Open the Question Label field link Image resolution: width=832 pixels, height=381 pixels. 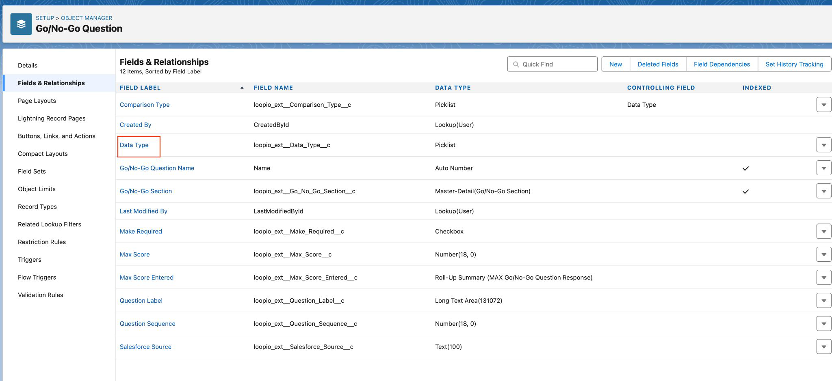141,301
